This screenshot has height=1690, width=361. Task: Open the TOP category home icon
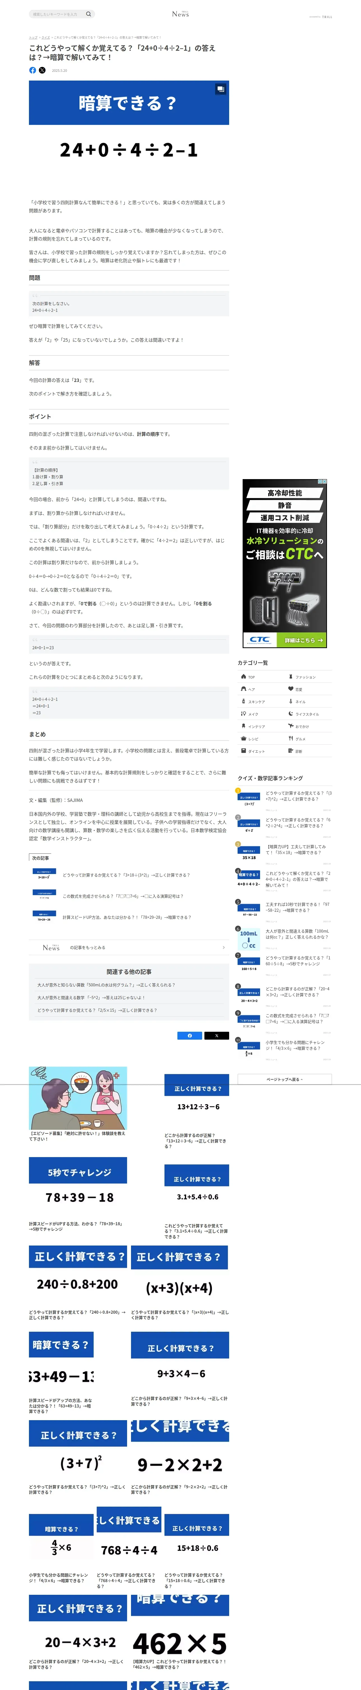point(244,676)
